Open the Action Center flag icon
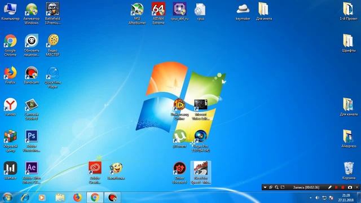This screenshot has height=203, width=361. pos(331,198)
